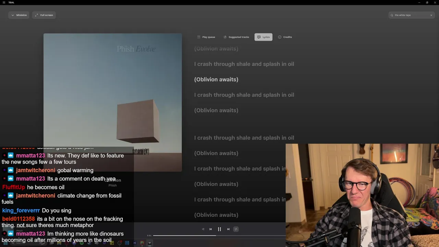
Task: Click username beld0112358 beside 'its a bit on the nose'
Action: coord(19,219)
